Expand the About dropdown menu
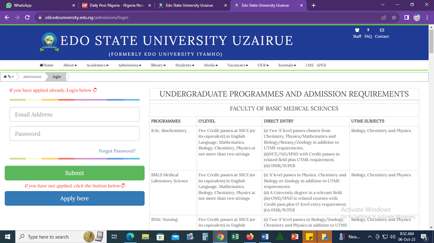This screenshot has width=434, height=243. coord(70,65)
